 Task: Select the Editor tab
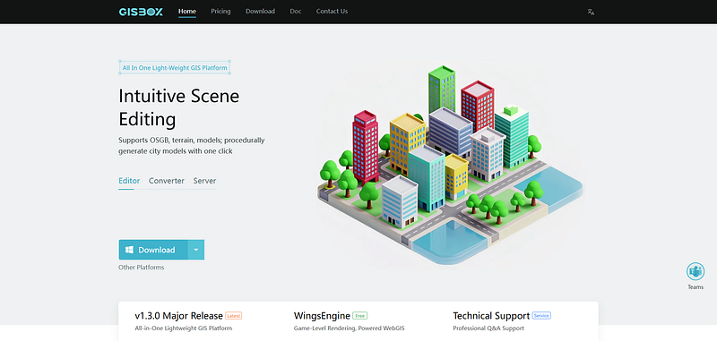(129, 181)
